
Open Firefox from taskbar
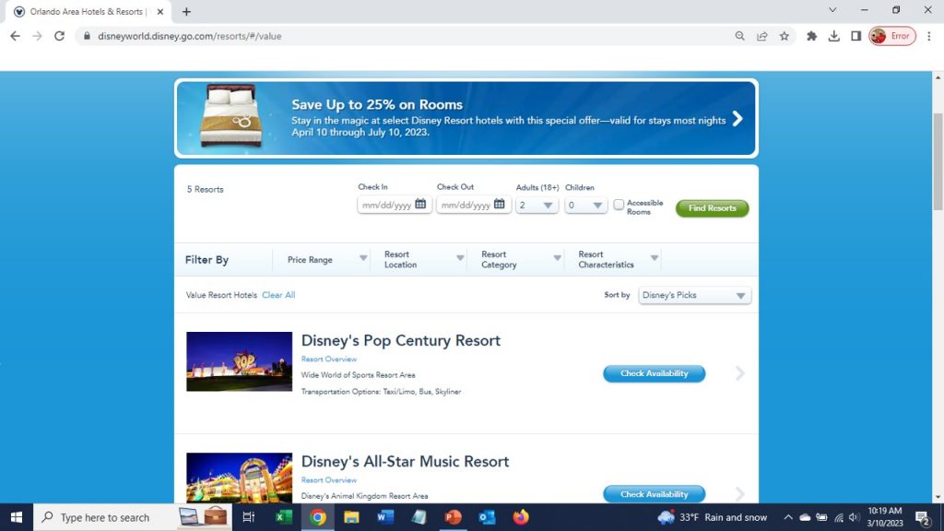point(521,517)
